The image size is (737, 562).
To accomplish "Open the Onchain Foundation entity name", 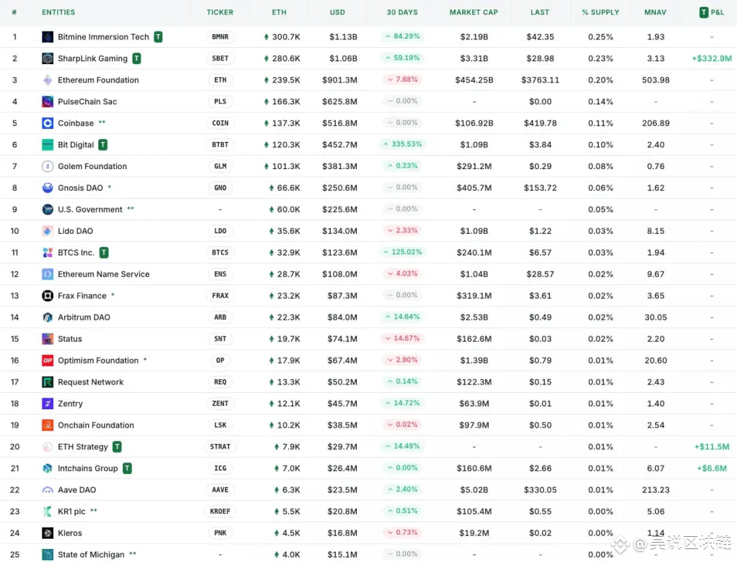I will 96,426.
